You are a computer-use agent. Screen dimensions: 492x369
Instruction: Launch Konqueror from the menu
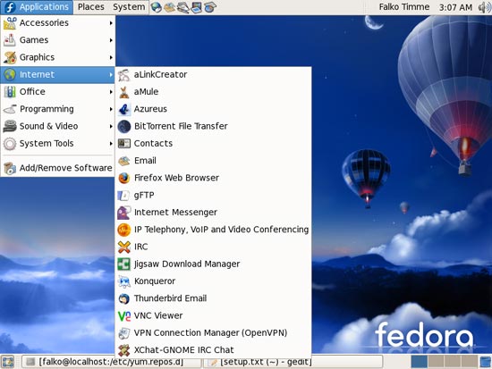click(x=214, y=281)
